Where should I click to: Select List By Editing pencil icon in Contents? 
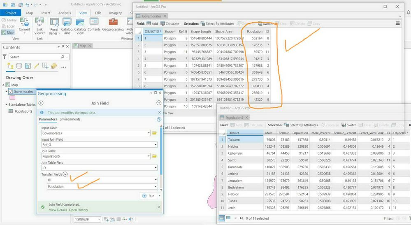click(37, 66)
